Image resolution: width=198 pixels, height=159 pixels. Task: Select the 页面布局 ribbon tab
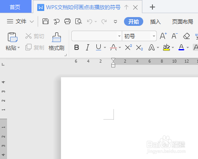183,21
